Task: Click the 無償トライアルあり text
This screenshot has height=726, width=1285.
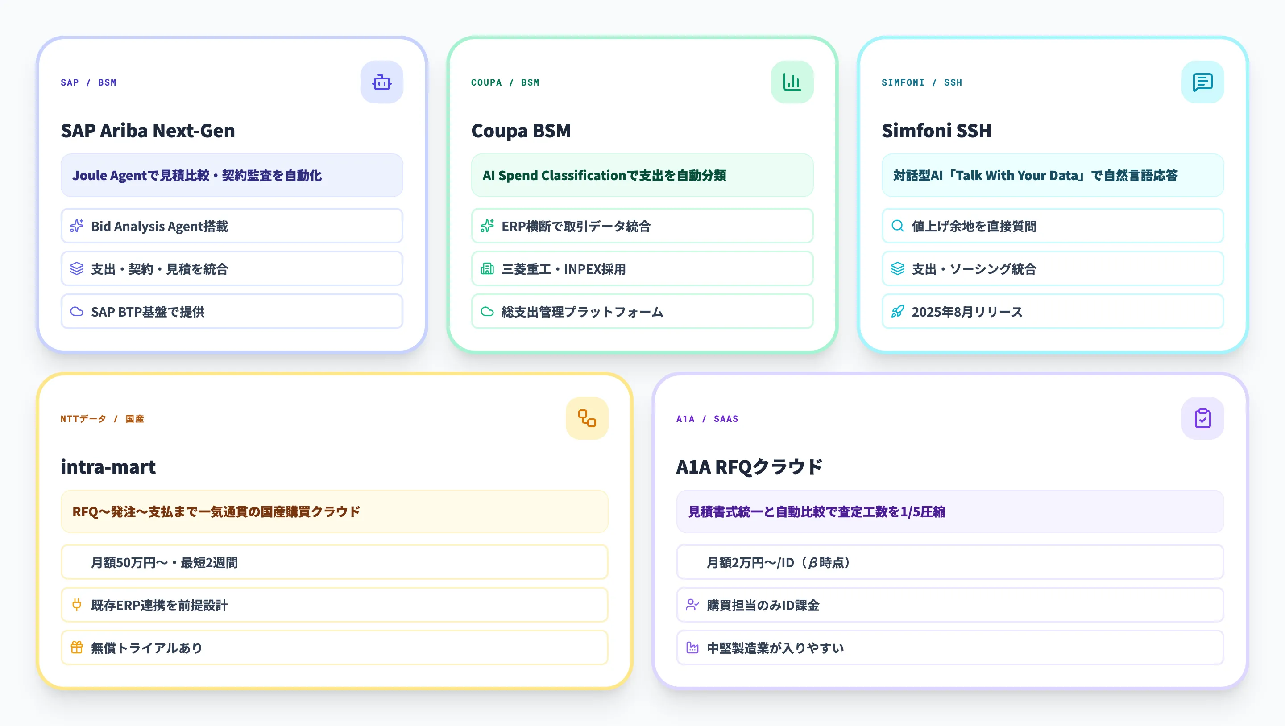Action: point(147,648)
